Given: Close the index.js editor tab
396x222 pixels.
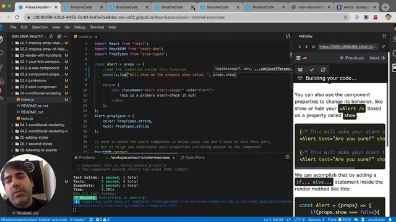Looking at the screenshot, I should [96, 37].
